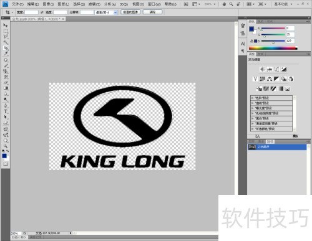
Task: Add a Brightness/Contrast adjustment
Action: point(263,69)
